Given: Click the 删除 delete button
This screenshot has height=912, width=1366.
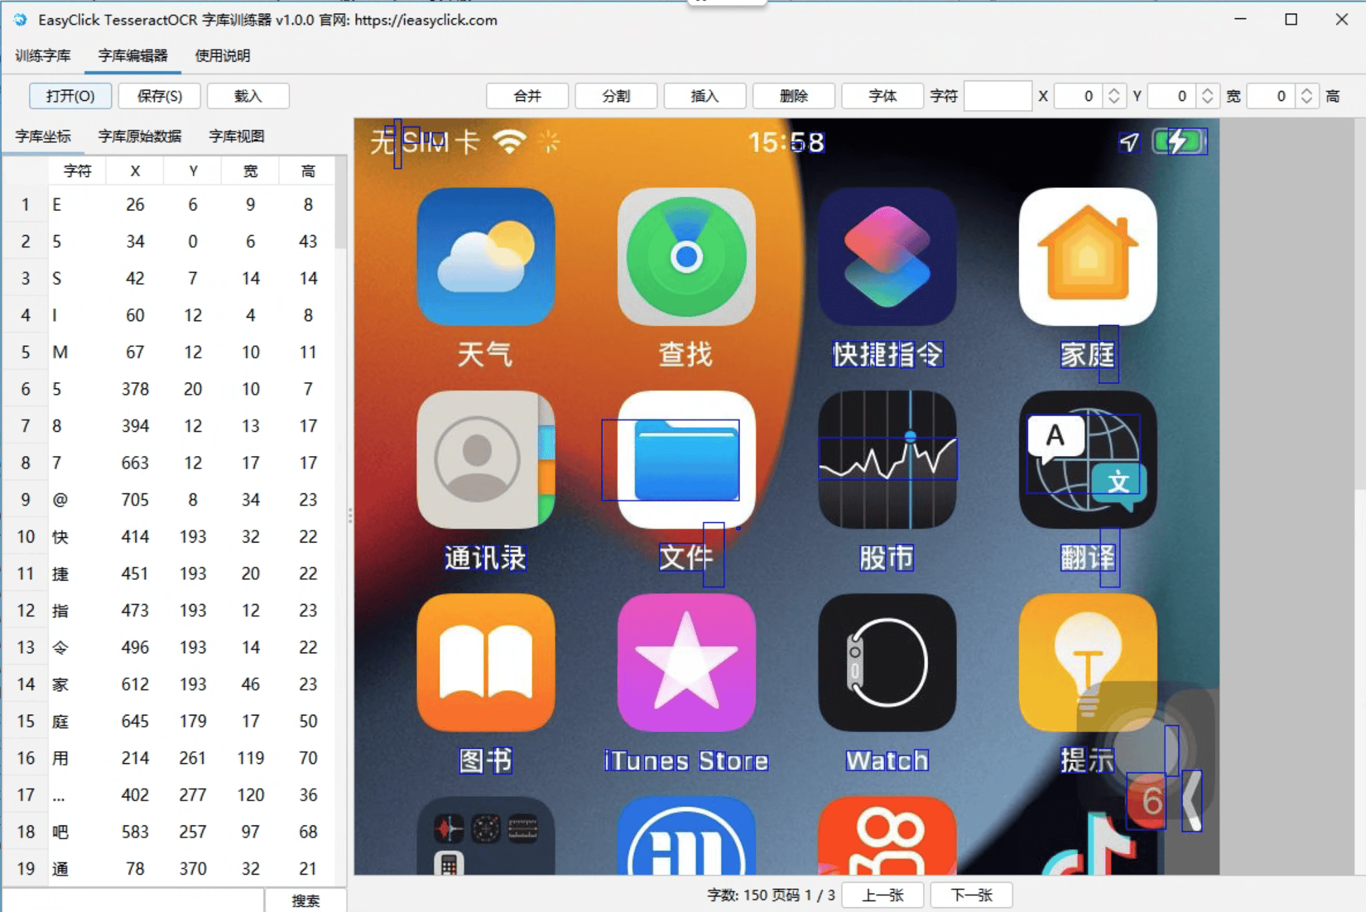Looking at the screenshot, I should (794, 96).
